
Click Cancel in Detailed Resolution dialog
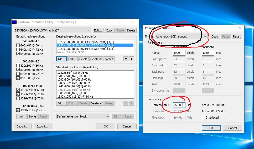point(232,128)
